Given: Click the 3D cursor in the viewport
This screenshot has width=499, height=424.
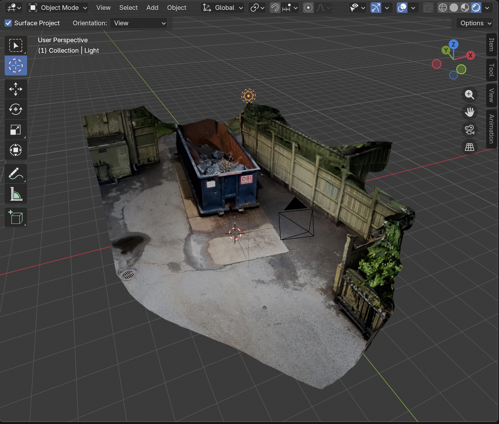Looking at the screenshot, I should click(235, 233).
